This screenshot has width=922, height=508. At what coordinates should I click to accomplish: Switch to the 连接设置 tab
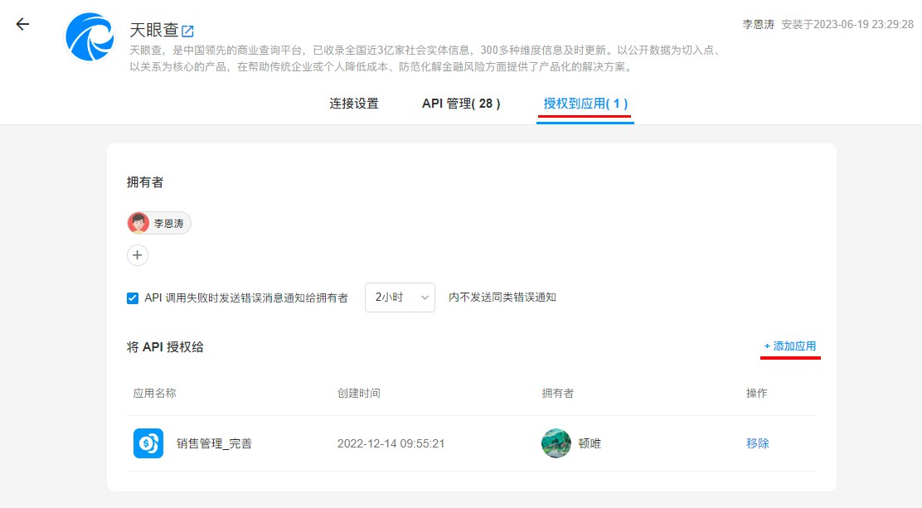(x=354, y=104)
